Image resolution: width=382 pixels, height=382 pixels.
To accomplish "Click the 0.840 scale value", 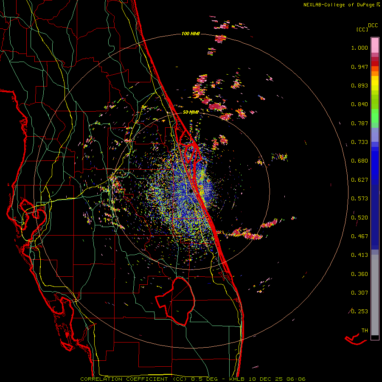I will click(360, 104).
